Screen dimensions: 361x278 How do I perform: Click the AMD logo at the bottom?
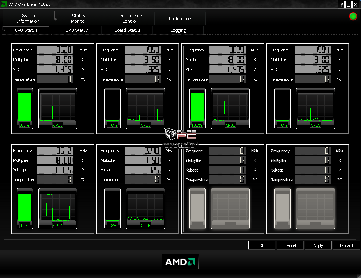click(180, 262)
